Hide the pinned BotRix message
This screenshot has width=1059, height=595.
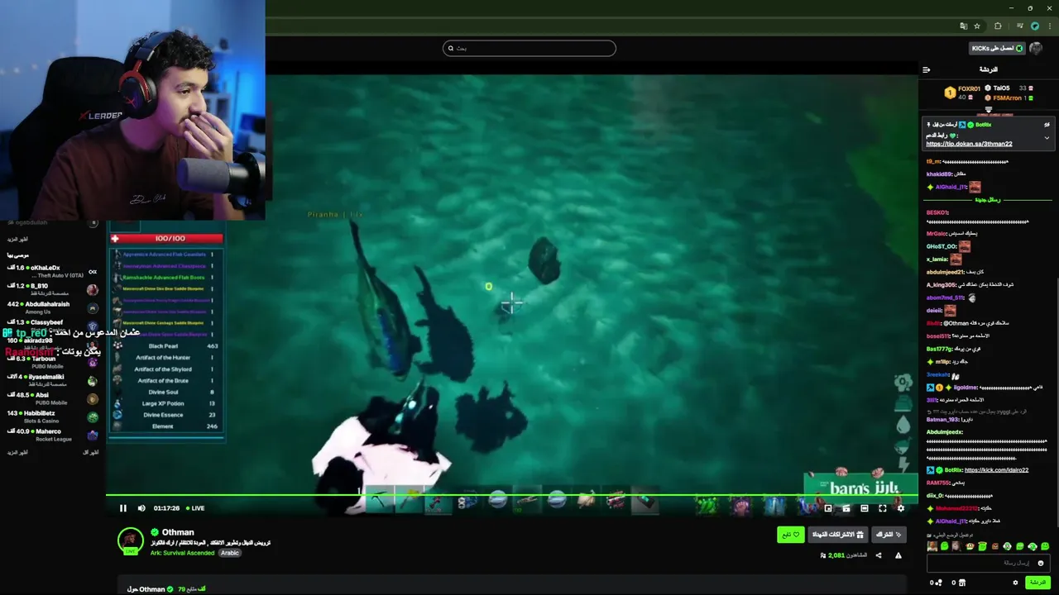[1047, 125]
